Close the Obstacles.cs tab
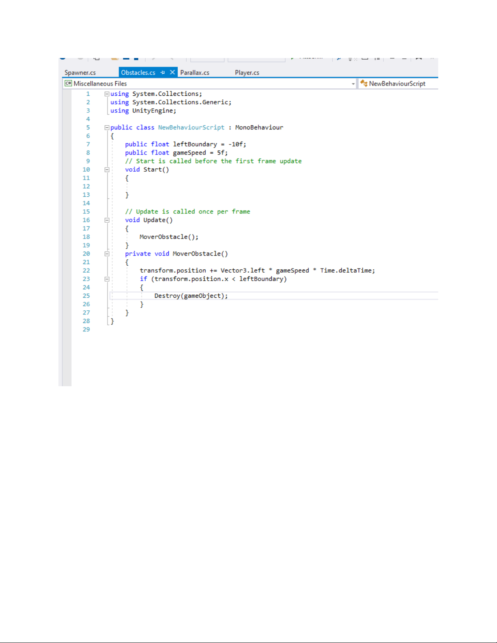The image size is (497, 643). point(172,72)
